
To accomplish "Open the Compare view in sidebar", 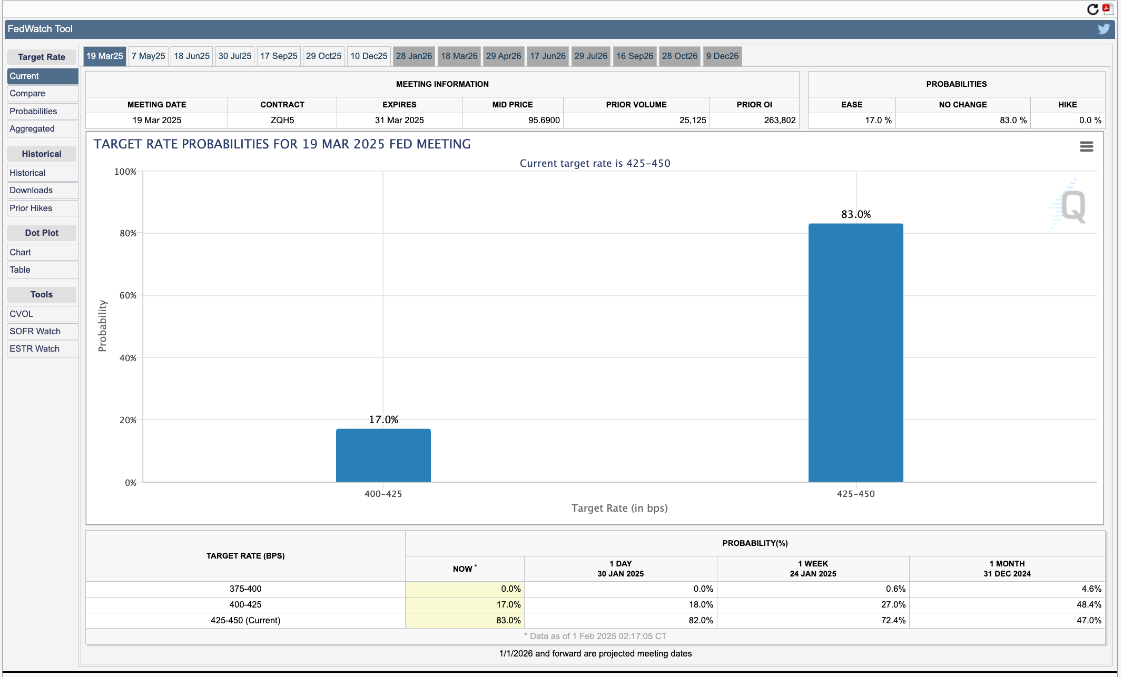I will (x=27, y=93).
